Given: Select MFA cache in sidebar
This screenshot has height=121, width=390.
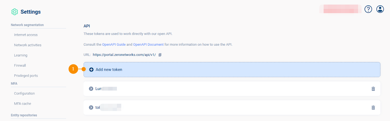Looking at the screenshot, I should click(23, 104).
